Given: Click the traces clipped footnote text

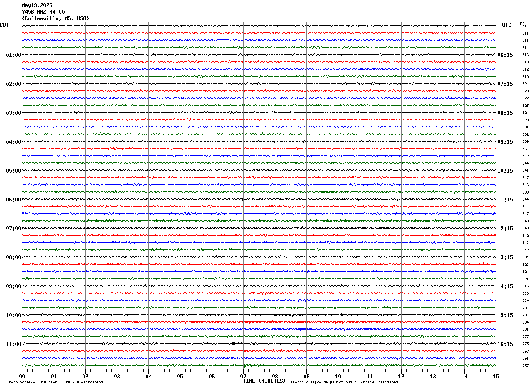Looking at the screenshot, I should click(344, 382).
